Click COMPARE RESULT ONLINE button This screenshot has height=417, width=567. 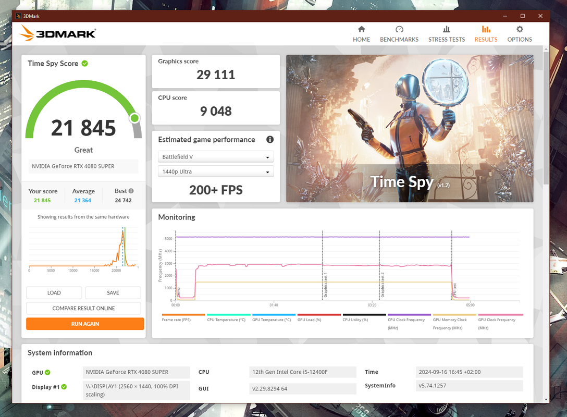pyautogui.click(x=83, y=308)
